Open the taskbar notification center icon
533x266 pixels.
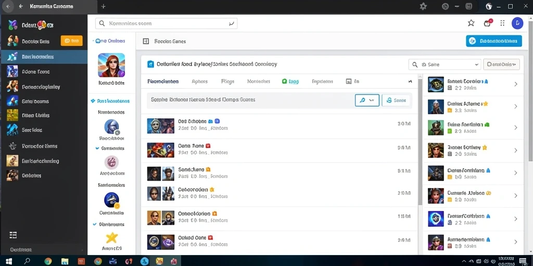(x=523, y=261)
